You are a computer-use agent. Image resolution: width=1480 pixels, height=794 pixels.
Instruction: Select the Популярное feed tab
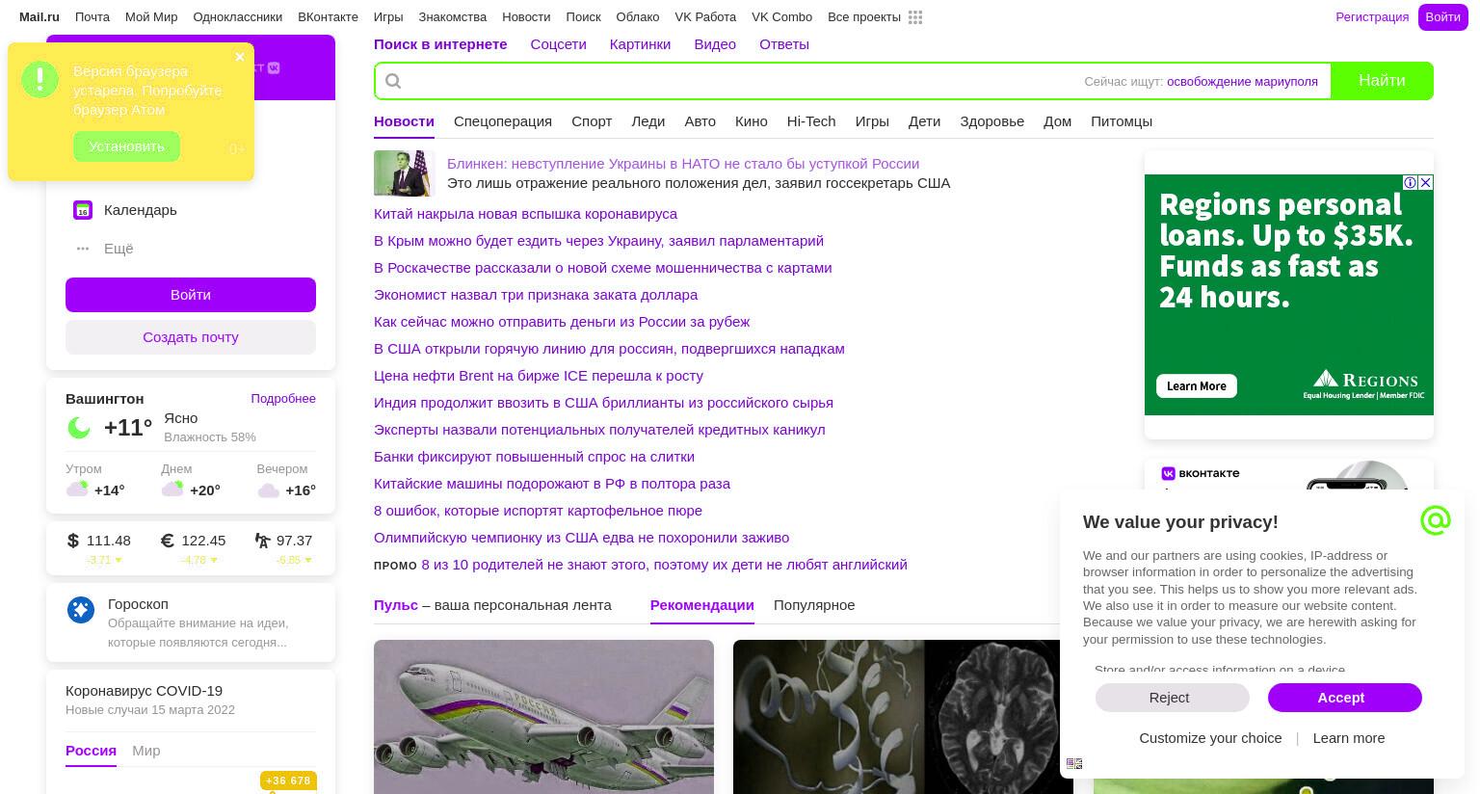pyautogui.click(x=814, y=605)
